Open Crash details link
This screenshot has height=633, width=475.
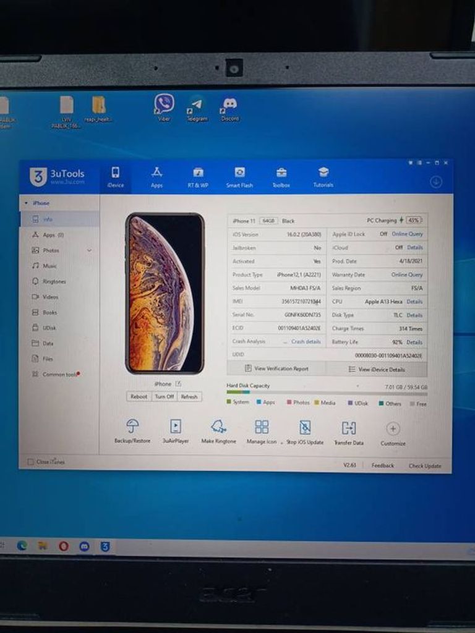coord(306,341)
